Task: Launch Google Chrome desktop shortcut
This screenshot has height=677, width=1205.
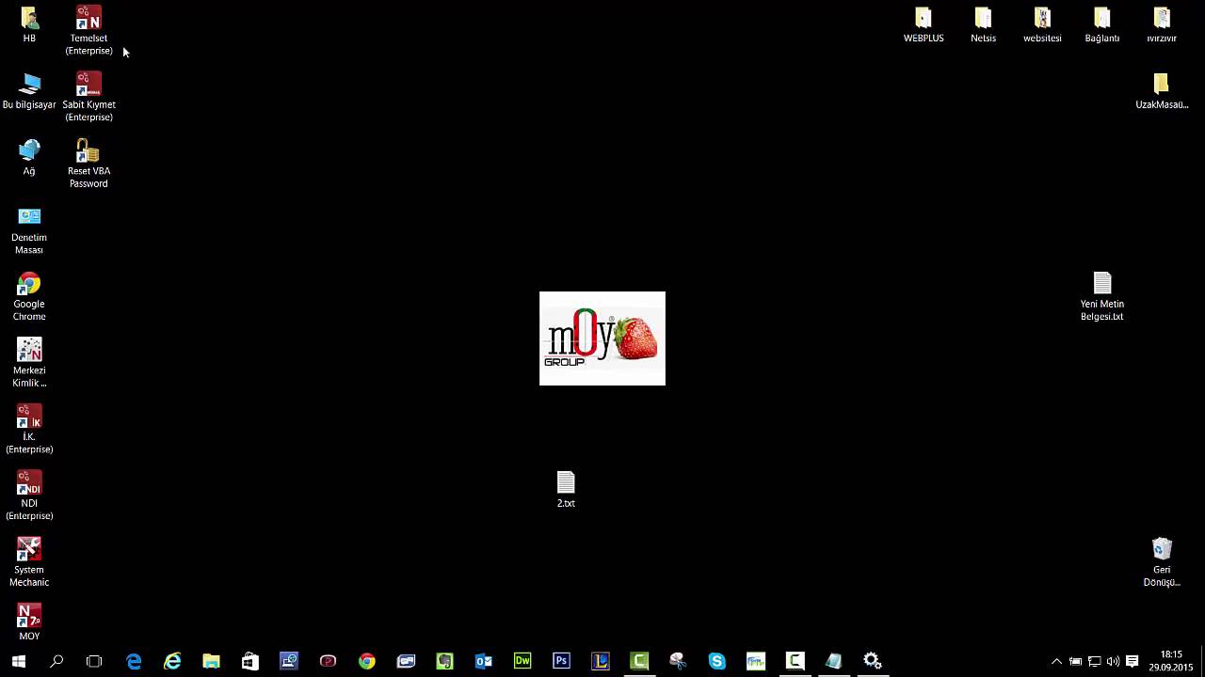Action: (x=29, y=296)
